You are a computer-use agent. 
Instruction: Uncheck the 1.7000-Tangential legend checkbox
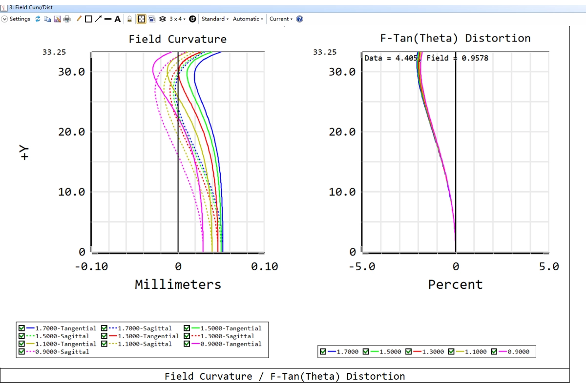(21, 328)
